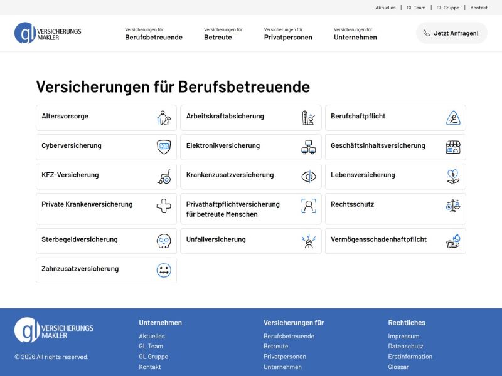Click the Altersvorsorge person-with-dog icon
This screenshot has height=376, width=502.
(x=164, y=118)
